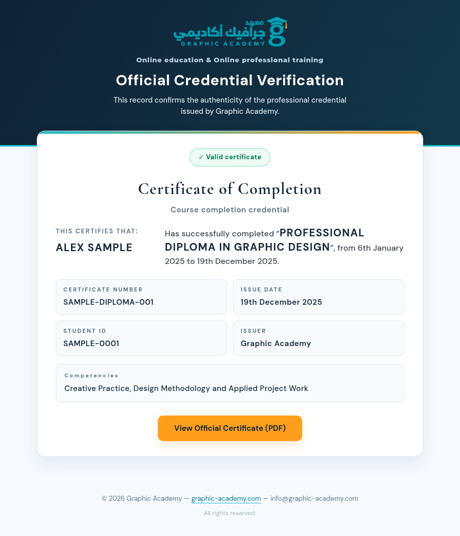Click the Certificate of Completion heading
The width and height of the screenshot is (460, 536).
pos(230,189)
